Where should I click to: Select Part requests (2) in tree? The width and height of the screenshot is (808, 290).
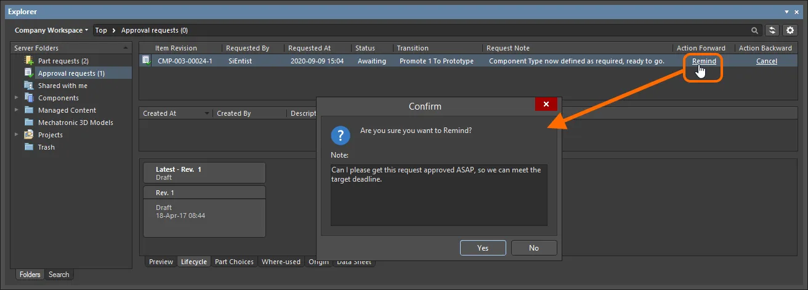pyautogui.click(x=63, y=61)
